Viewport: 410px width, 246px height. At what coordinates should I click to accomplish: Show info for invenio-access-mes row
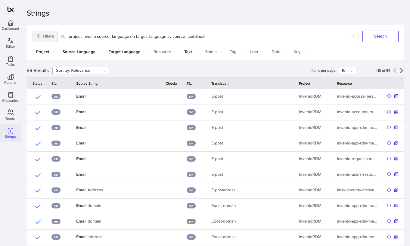pyautogui.click(x=389, y=96)
